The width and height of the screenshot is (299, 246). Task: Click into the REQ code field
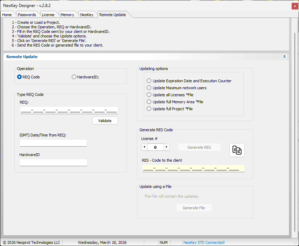[x=69, y=110]
